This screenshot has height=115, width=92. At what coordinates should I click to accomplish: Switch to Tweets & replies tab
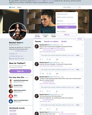coord(51,41)
